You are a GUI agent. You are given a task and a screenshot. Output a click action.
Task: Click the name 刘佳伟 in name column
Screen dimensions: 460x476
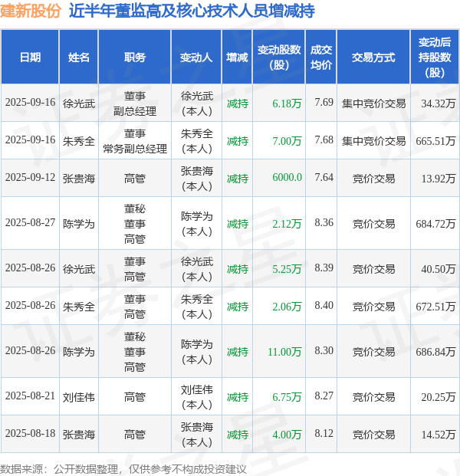(x=79, y=397)
